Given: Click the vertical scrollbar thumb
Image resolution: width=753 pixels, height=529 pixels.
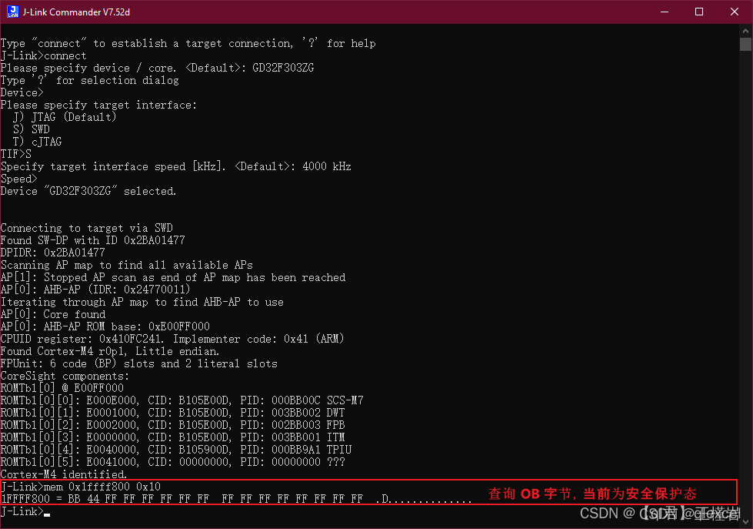Looking at the screenshot, I should pyautogui.click(x=745, y=44).
